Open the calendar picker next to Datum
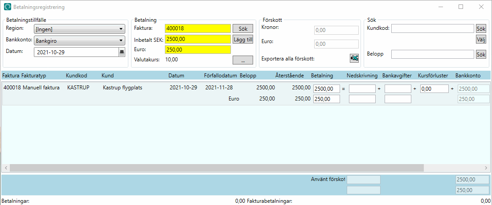The width and height of the screenshot is (492, 205). pyautogui.click(x=122, y=52)
